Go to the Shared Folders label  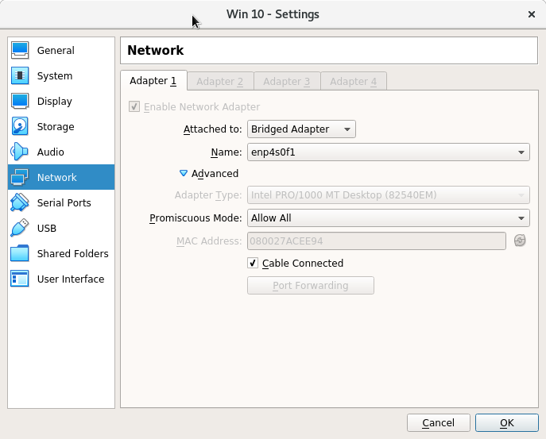click(x=73, y=253)
